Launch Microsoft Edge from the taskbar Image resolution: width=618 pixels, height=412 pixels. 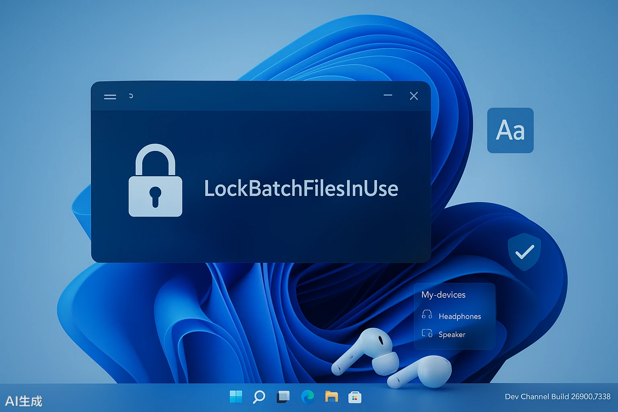[x=307, y=397]
